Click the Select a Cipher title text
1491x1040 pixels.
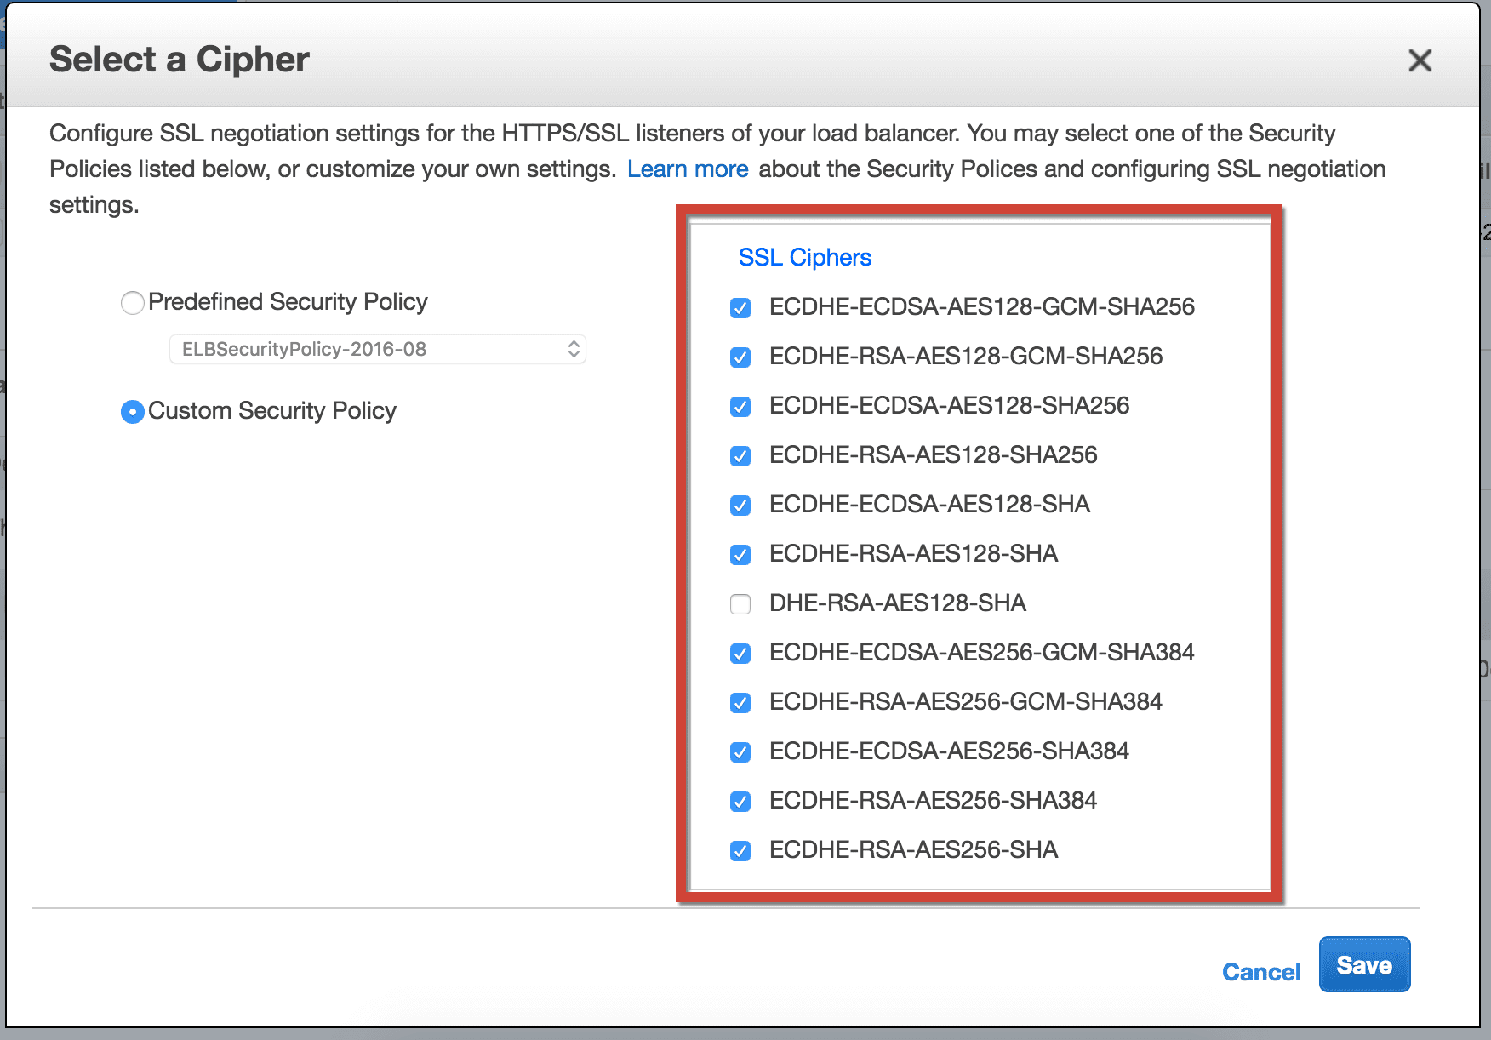pyautogui.click(x=180, y=60)
